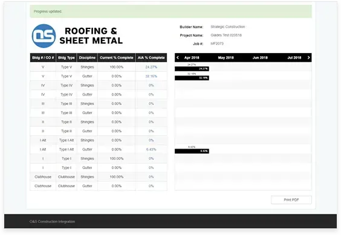Click the Type III Shingles type cell

(67, 104)
